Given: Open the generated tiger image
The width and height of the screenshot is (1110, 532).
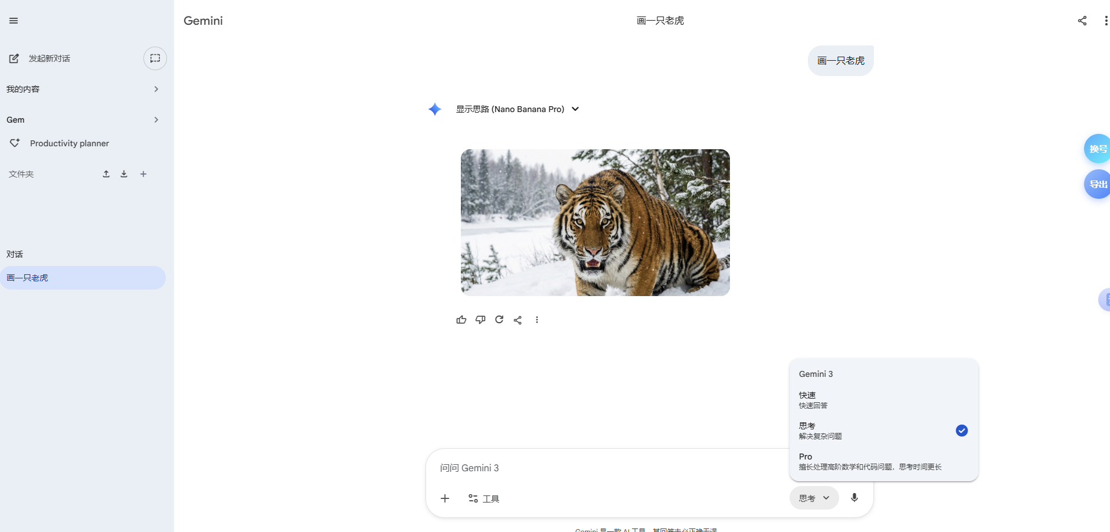Looking at the screenshot, I should 595,222.
